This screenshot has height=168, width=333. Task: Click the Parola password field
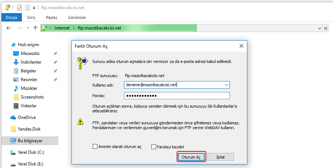tap(177, 96)
